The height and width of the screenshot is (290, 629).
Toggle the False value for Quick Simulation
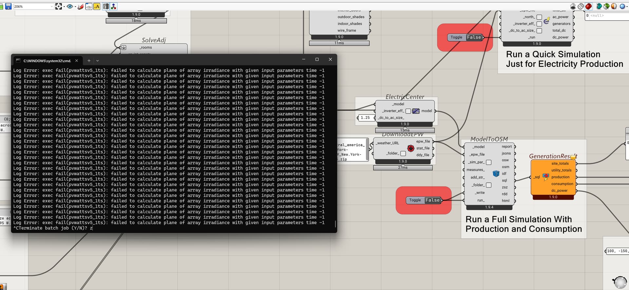474,37
